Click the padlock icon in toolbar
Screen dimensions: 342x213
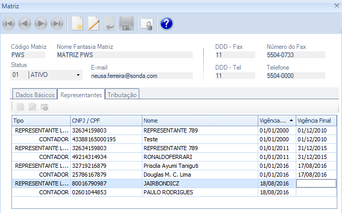pyautogui.click(x=146, y=23)
